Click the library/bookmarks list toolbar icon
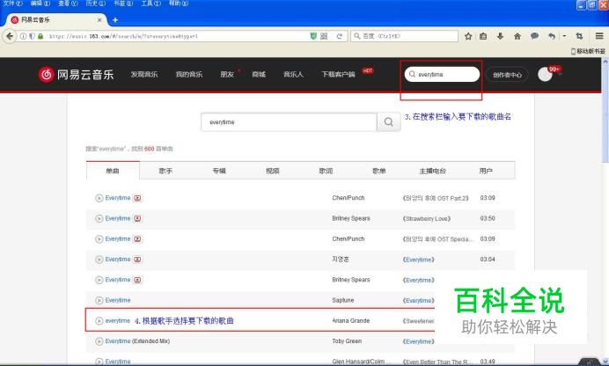The width and height of the screenshot is (609, 366). 483,36
